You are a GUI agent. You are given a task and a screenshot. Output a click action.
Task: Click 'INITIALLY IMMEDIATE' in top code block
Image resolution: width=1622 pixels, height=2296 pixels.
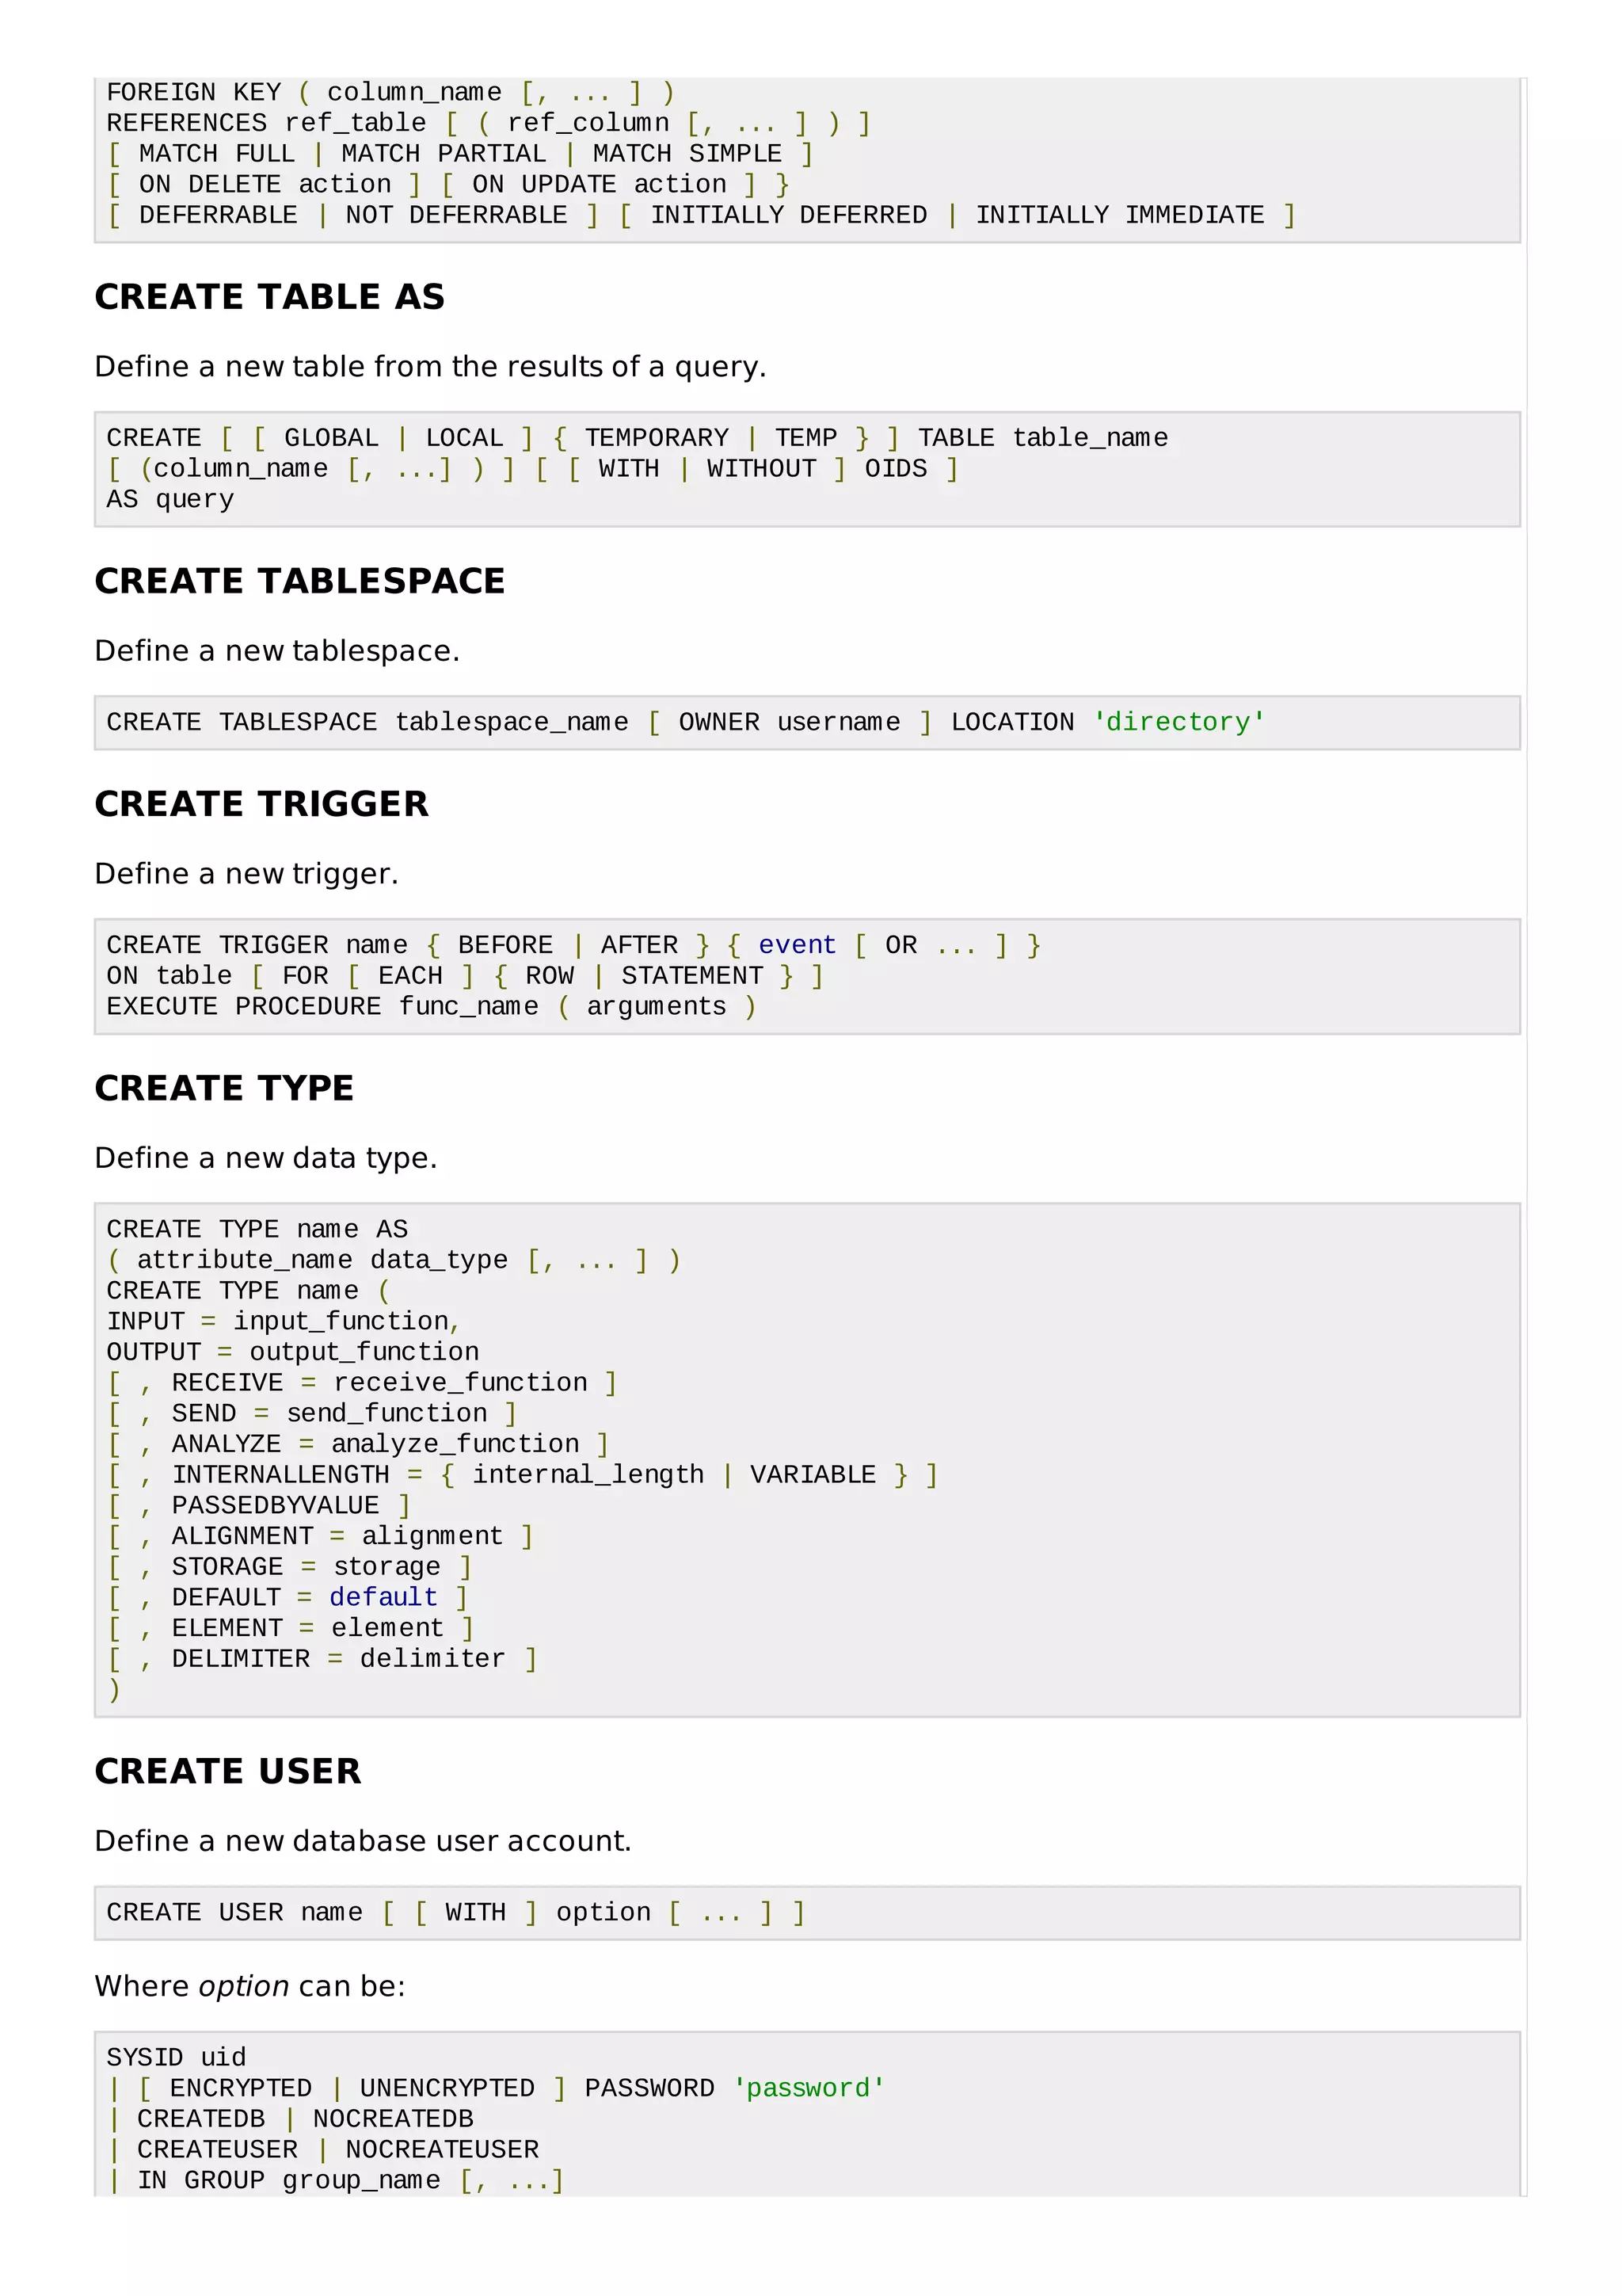(1119, 215)
